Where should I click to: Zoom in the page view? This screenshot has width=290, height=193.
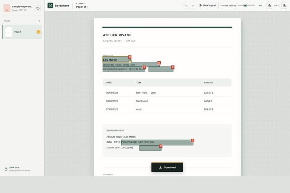pos(284,5)
